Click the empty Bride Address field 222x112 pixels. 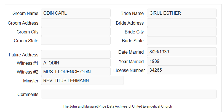(x=182, y=23)
